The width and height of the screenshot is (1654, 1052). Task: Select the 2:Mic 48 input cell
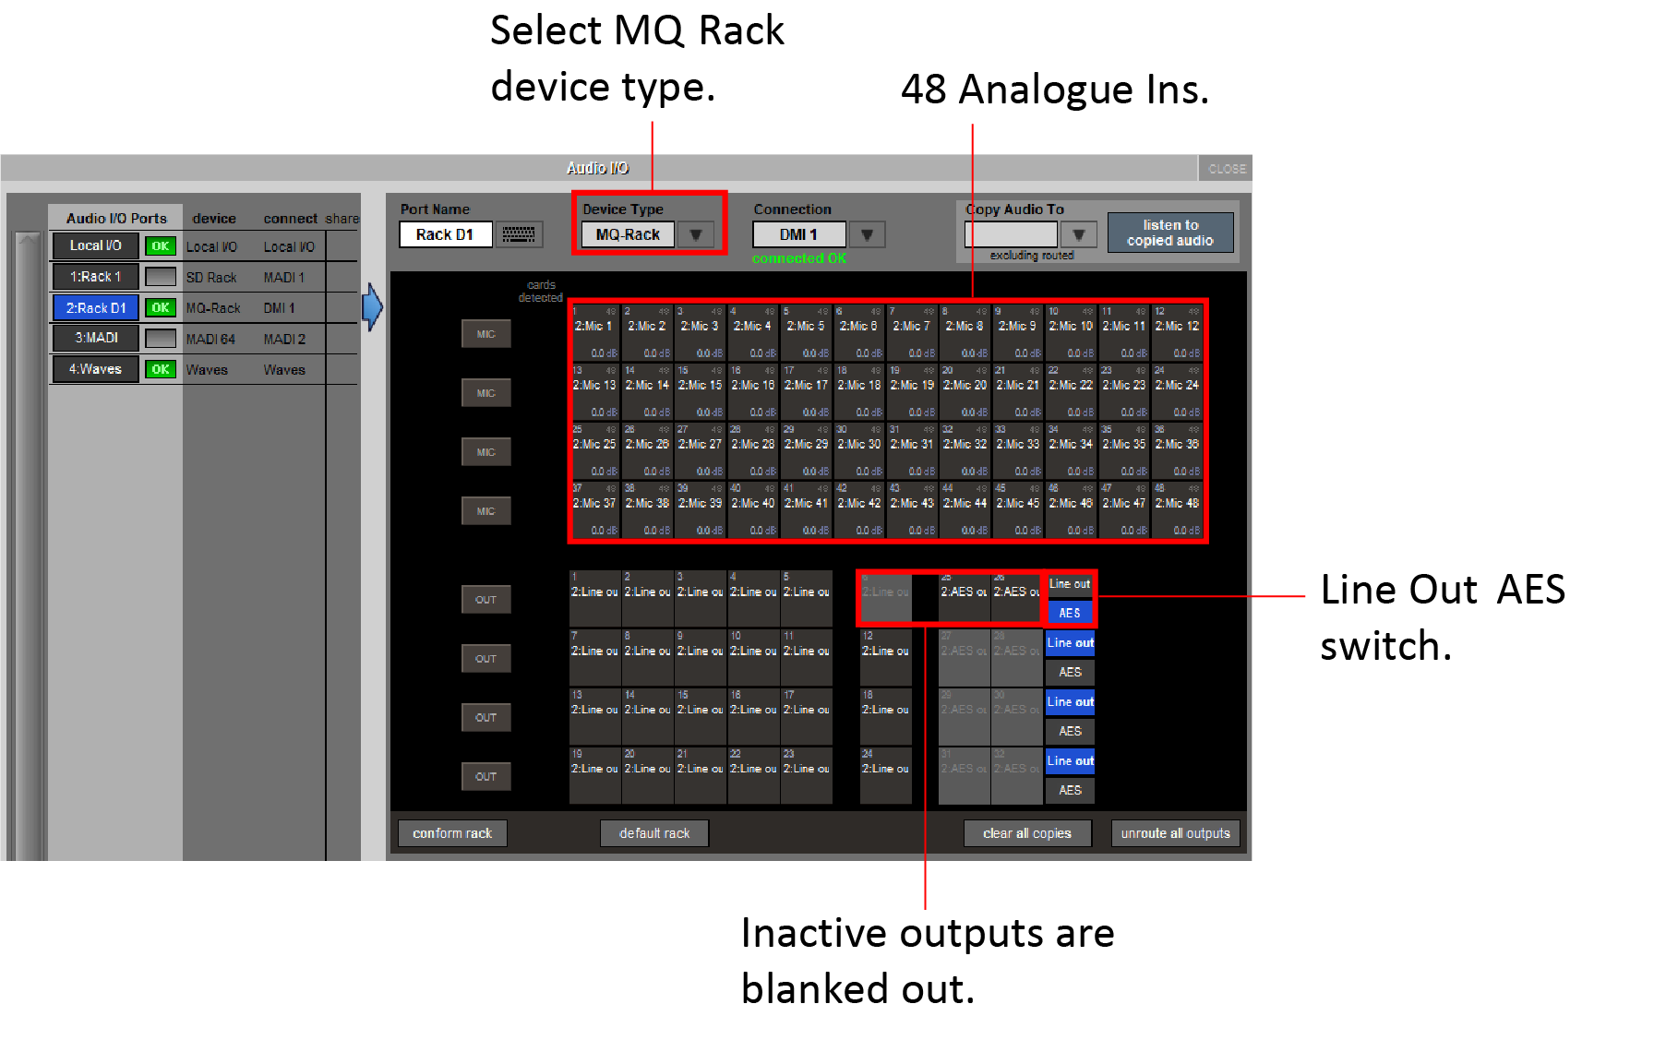point(1178,509)
